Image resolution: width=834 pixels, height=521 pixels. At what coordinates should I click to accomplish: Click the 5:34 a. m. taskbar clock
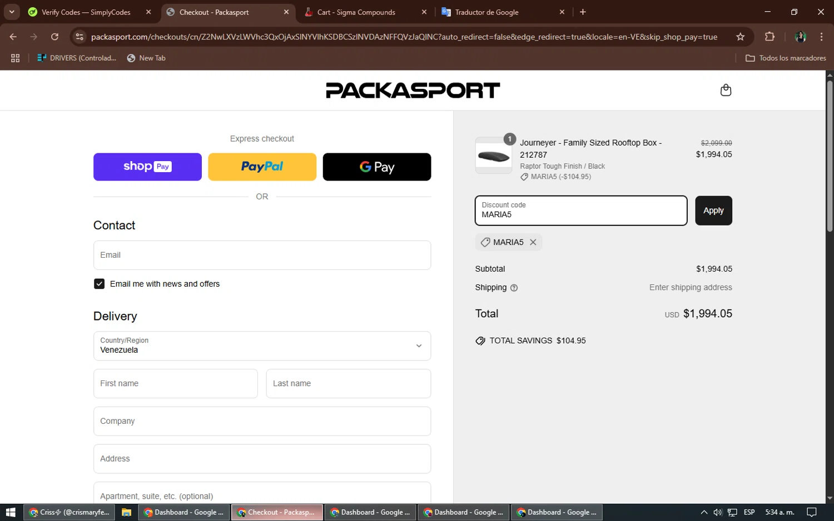(780, 512)
